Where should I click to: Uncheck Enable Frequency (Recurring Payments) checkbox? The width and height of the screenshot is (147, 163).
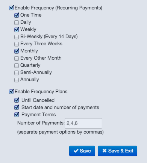pyautogui.click(x=11, y=8)
